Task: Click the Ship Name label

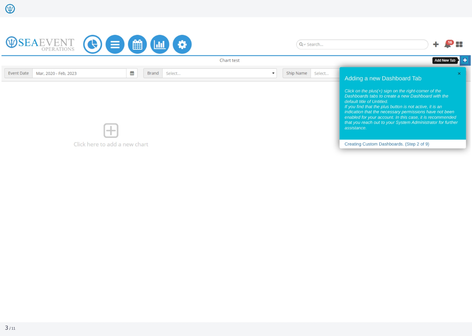Action: (x=297, y=73)
